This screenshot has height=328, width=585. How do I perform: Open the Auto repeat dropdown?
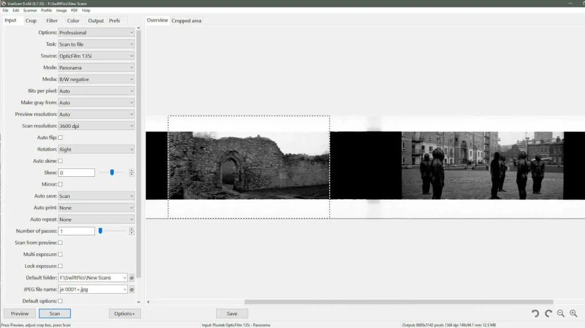96,219
